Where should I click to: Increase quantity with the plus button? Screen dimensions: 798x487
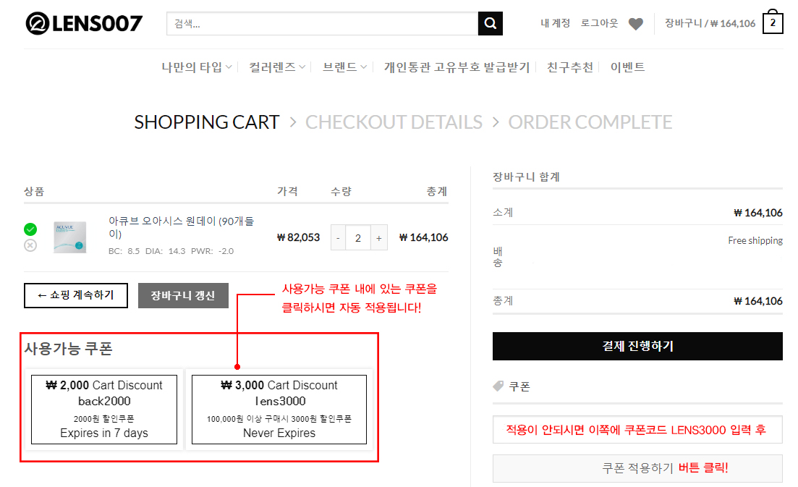point(378,237)
